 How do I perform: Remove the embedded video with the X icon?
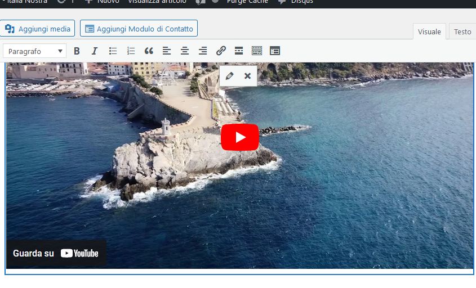[247, 76]
